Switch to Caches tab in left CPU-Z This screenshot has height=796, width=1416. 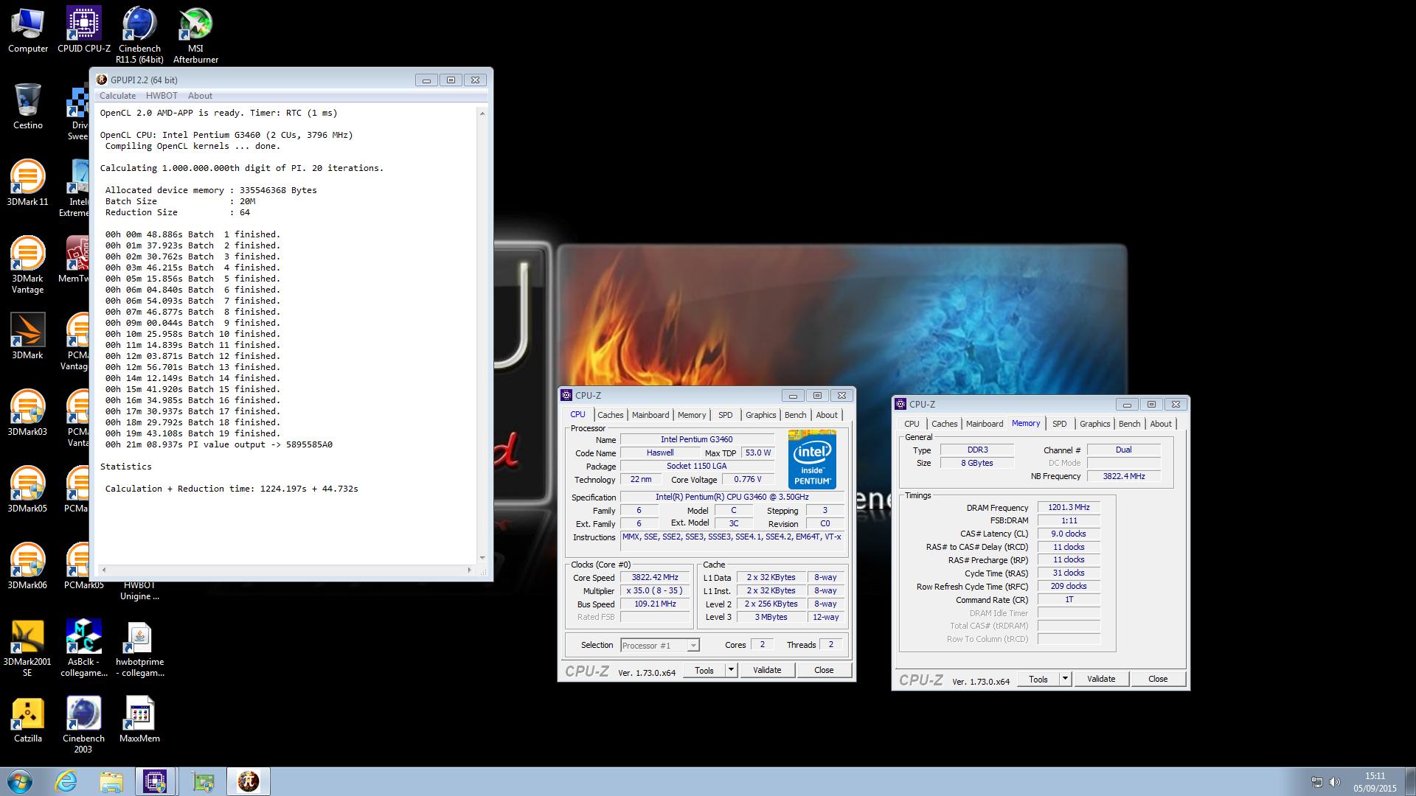coord(610,415)
